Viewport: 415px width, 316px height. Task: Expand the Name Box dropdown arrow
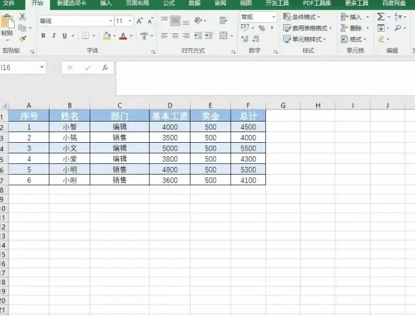pyautogui.click(x=42, y=67)
